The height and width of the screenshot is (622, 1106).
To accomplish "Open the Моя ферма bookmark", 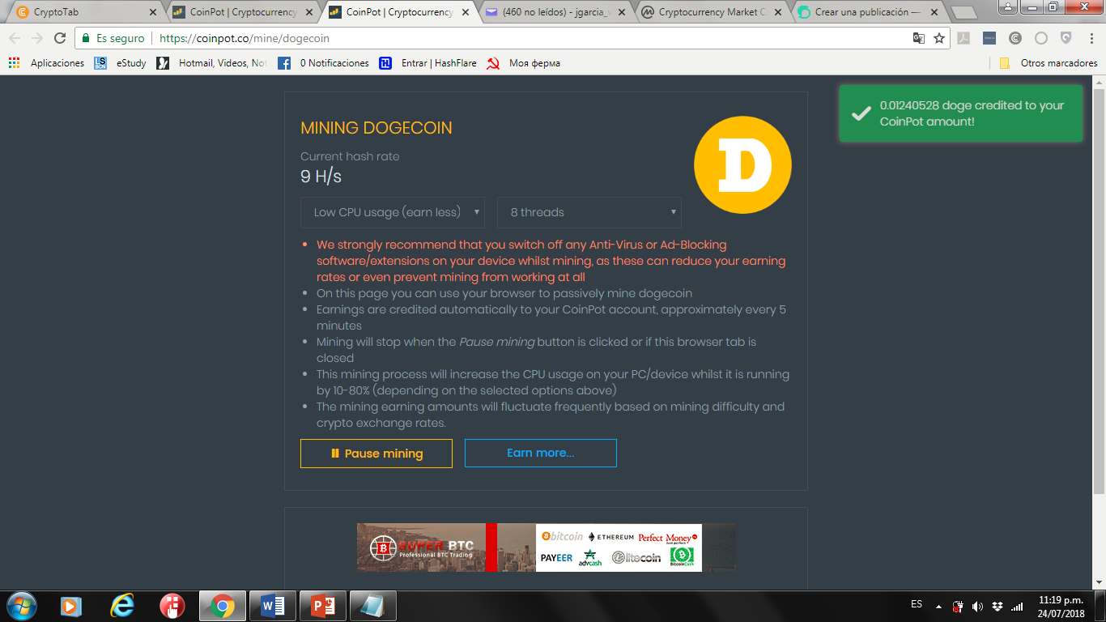I will point(523,63).
